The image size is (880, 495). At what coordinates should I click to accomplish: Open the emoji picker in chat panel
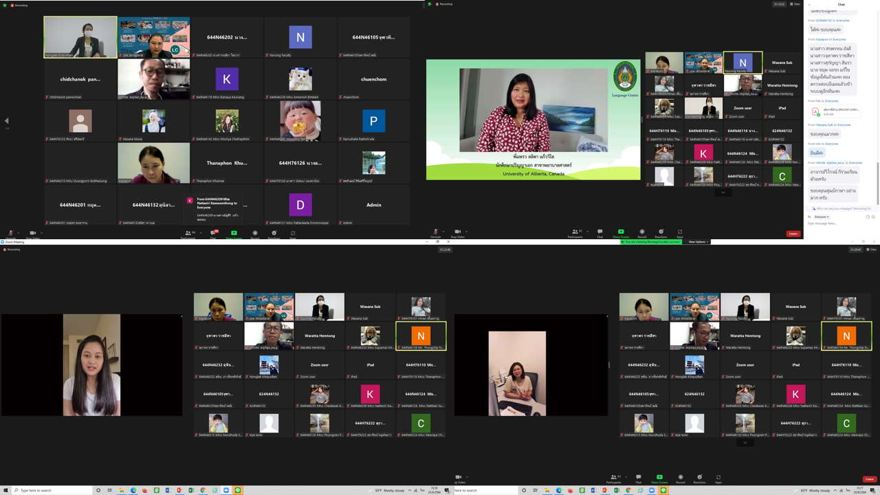[x=873, y=217]
